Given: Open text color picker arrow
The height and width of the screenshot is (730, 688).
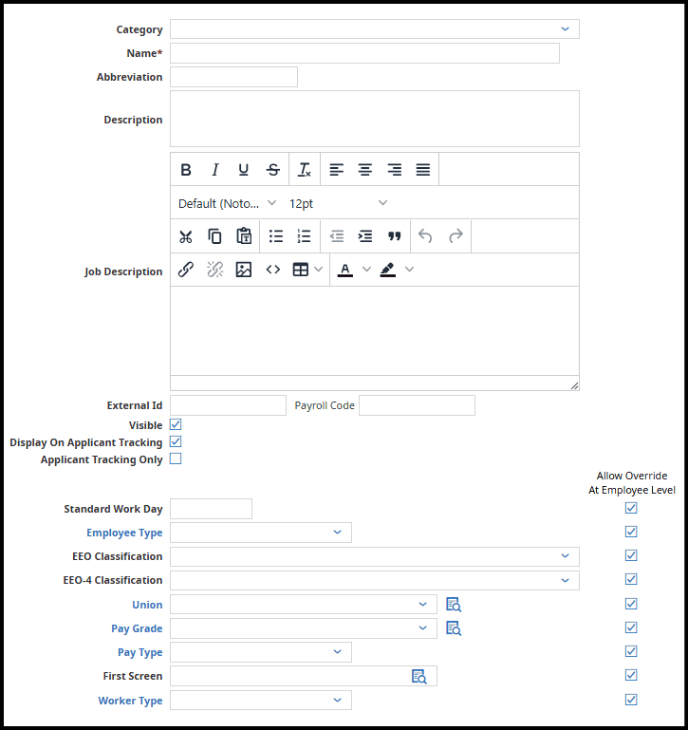Looking at the screenshot, I should [x=367, y=270].
